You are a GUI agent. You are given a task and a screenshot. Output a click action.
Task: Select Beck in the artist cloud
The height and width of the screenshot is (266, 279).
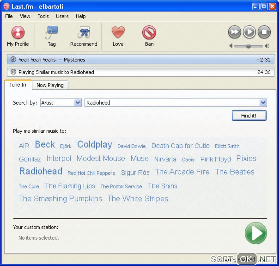(x=45, y=144)
